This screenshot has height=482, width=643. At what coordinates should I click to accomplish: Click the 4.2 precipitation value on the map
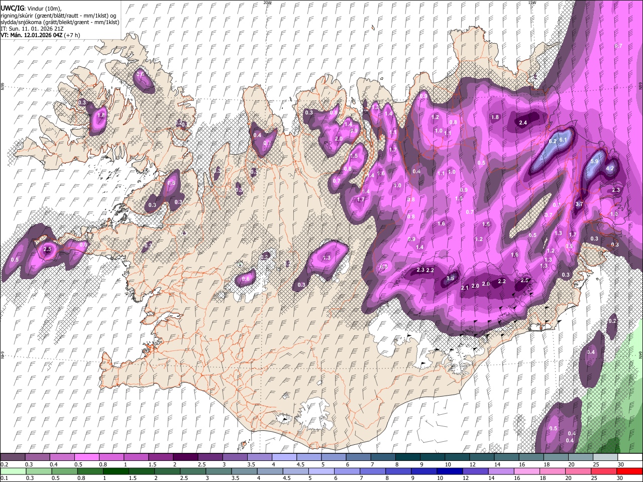tap(610, 168)
